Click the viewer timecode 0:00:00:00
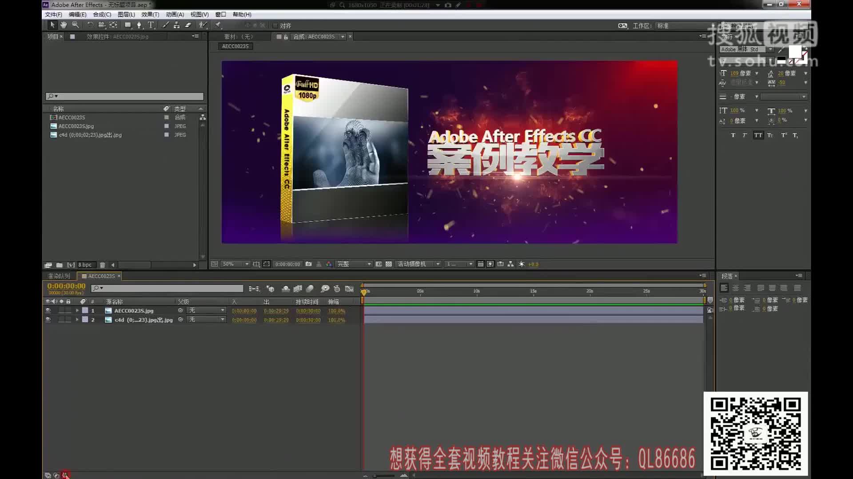 (x=287, y=264)
